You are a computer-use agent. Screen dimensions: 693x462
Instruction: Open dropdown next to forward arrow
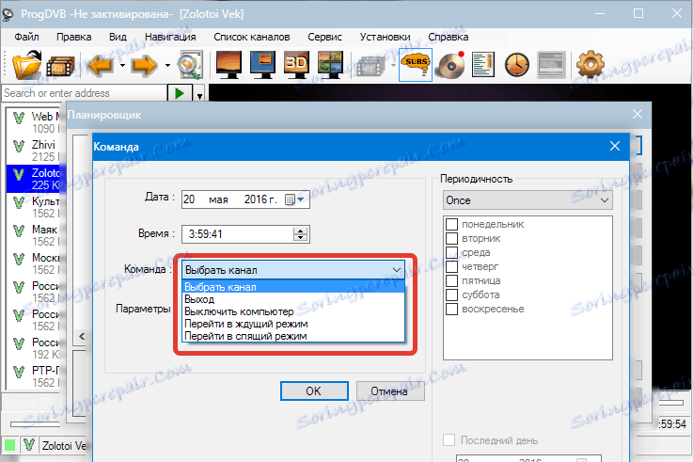click(x=168, y=66)
